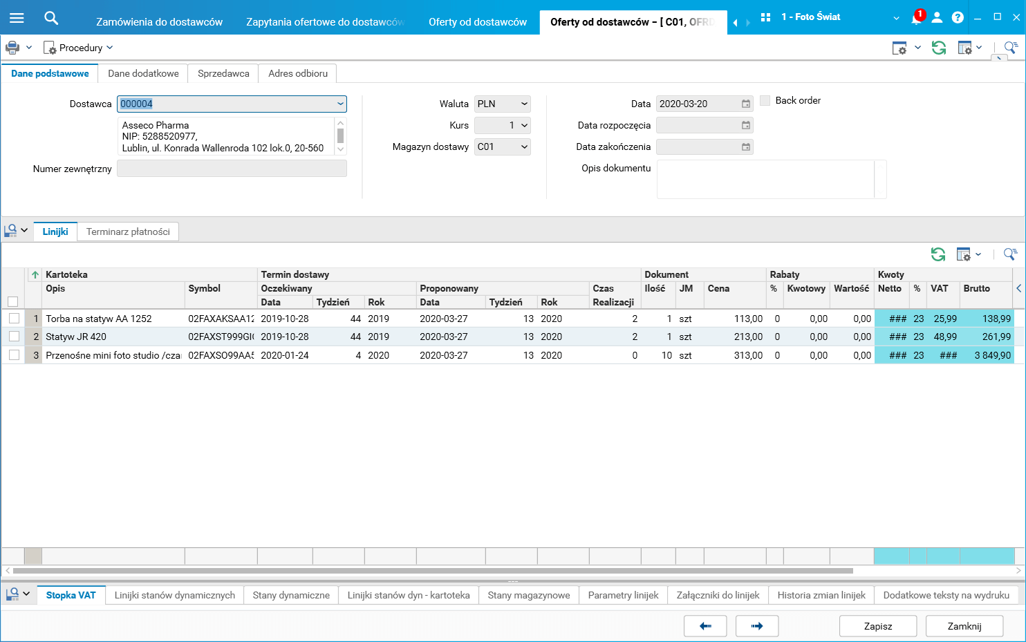Click the search magnifier icon in title bar

(51, 18)
